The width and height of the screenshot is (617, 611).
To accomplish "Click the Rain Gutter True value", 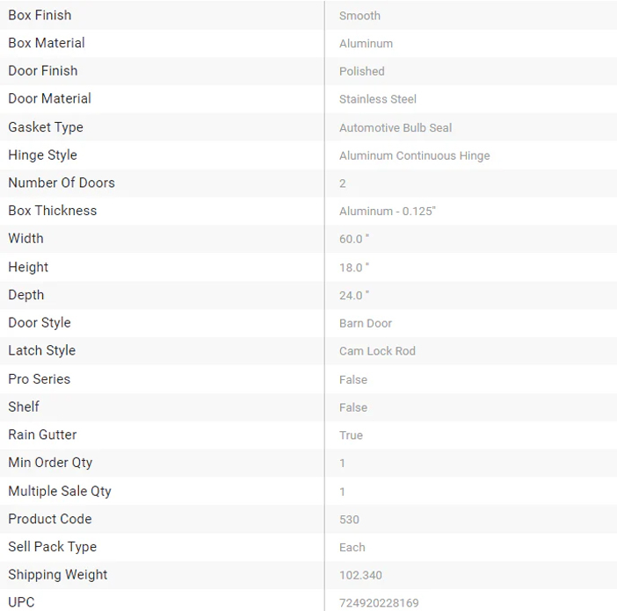I will tap(351, 435).
